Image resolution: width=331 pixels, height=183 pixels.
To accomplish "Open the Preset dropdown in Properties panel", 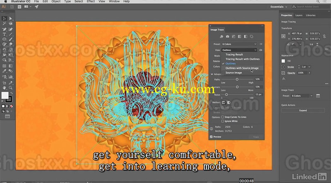I will pyautogui.click(x=302, y=96).
